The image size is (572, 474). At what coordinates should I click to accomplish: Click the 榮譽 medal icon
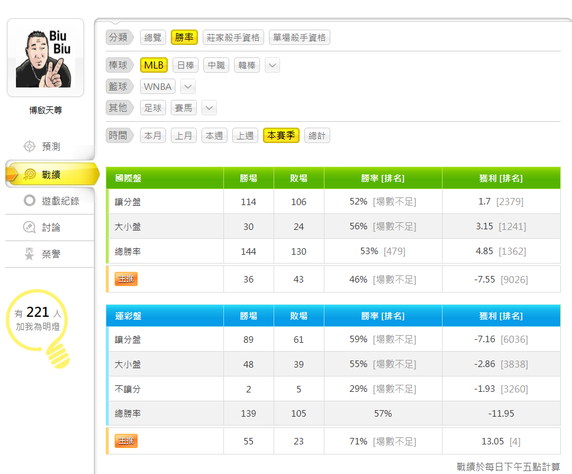pos(30,254)
